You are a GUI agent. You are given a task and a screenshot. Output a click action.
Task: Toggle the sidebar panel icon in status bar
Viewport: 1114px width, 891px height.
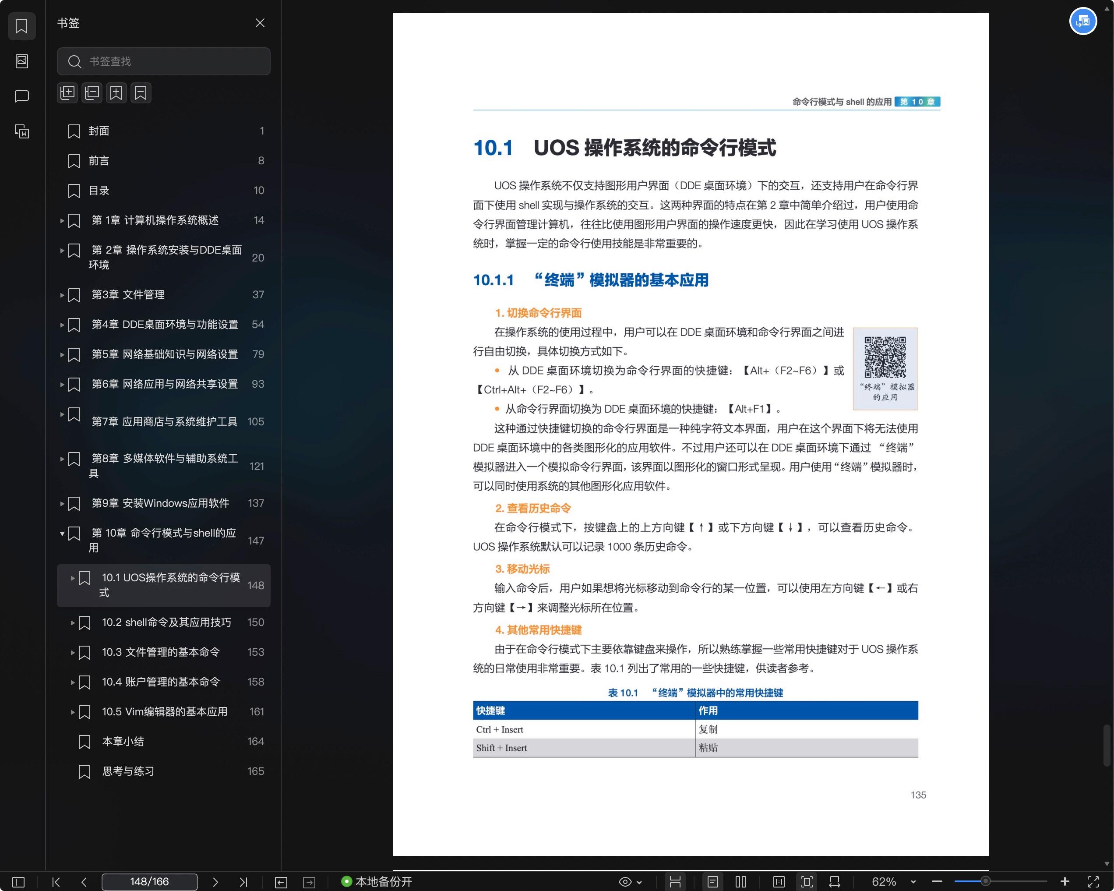18,882
